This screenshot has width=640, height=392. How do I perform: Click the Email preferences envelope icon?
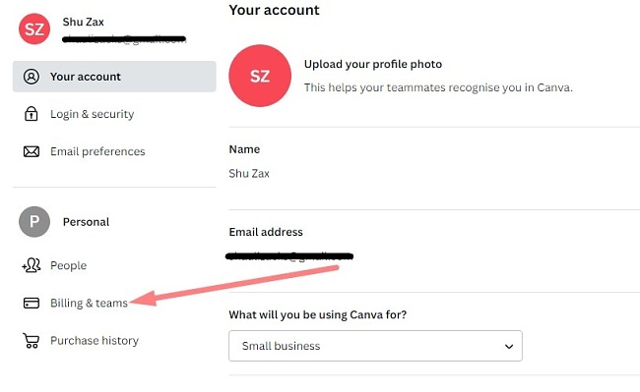click(x=32, y=151)
